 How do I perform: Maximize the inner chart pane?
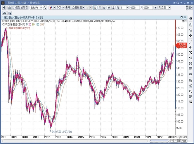coord(182,17)
